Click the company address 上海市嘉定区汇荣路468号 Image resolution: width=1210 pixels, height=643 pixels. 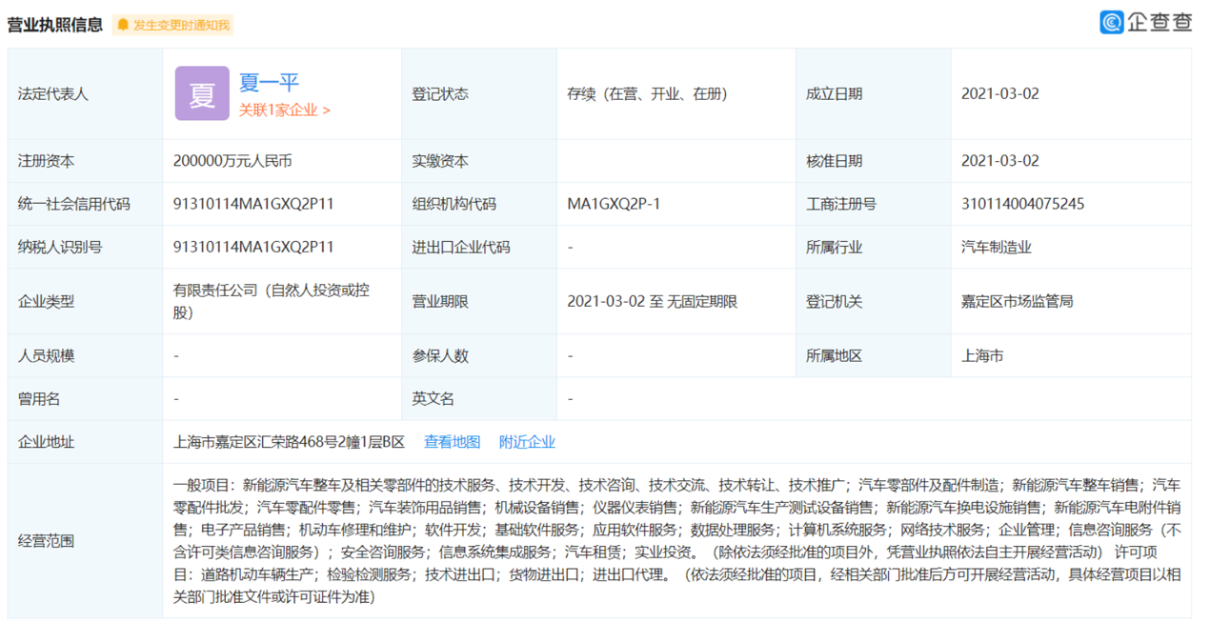point(289,442)
